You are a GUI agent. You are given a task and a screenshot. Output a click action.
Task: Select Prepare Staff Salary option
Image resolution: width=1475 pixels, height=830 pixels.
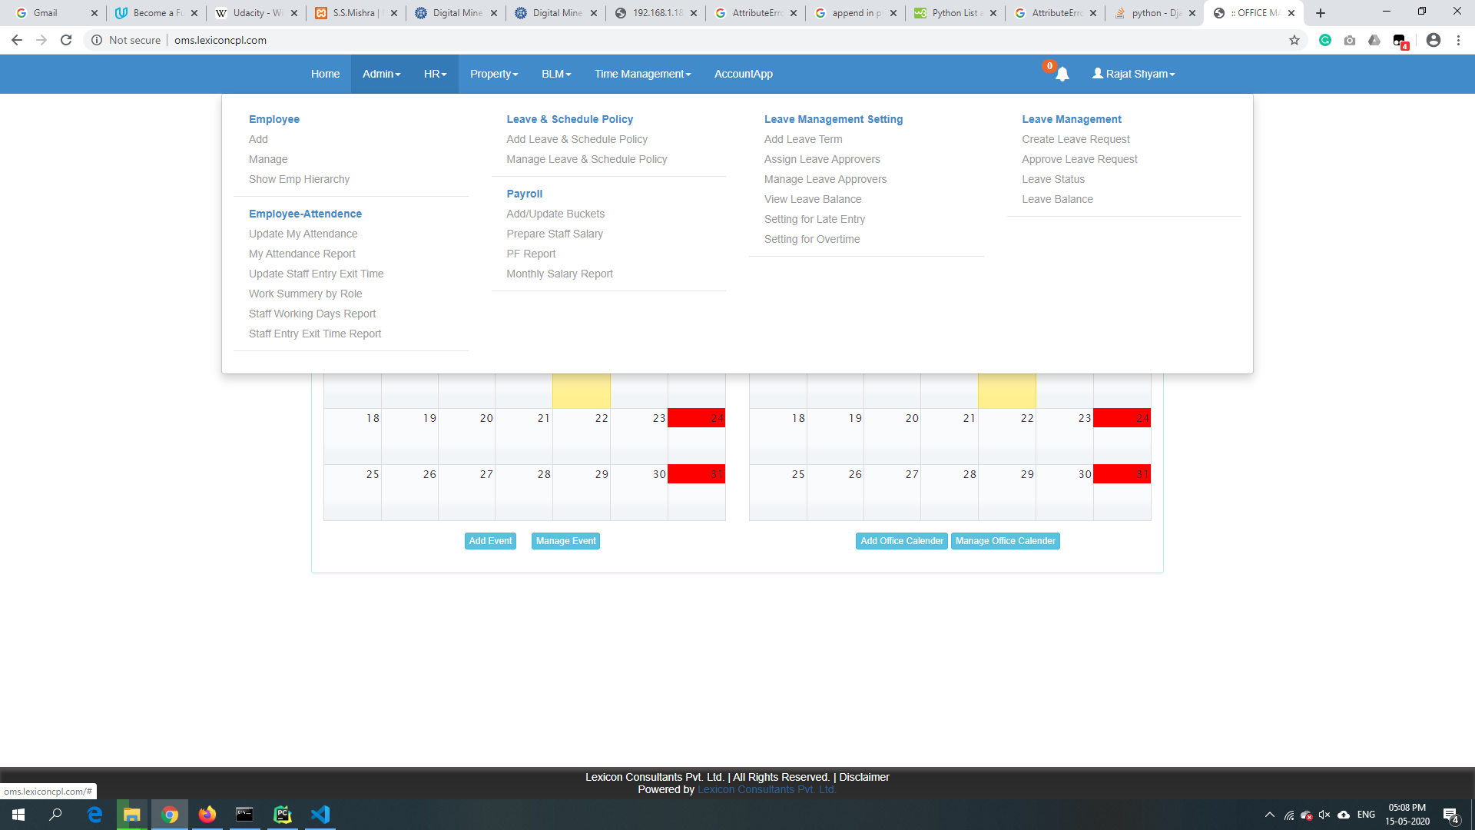click(x=554, y=234)
